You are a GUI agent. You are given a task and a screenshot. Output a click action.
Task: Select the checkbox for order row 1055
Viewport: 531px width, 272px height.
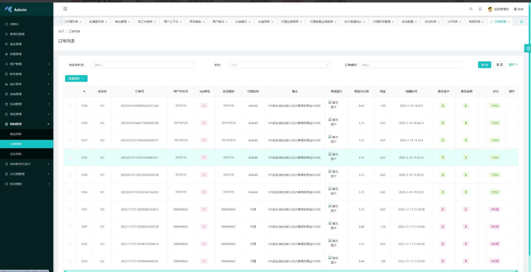click(70, 158)
